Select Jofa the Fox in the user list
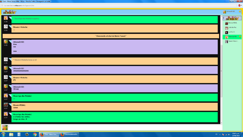This screenshot has width=243, height=137. [232, 28]
